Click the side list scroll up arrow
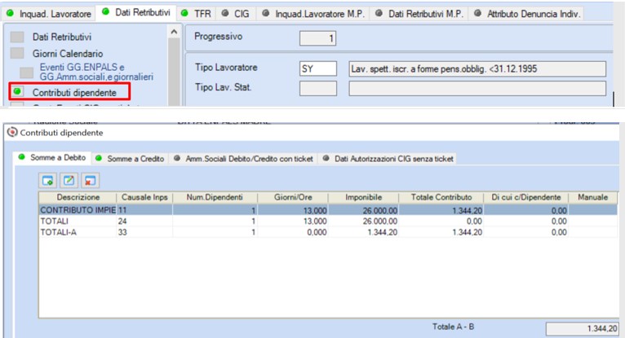Screen dimensions: 625x338 point(174,32)
